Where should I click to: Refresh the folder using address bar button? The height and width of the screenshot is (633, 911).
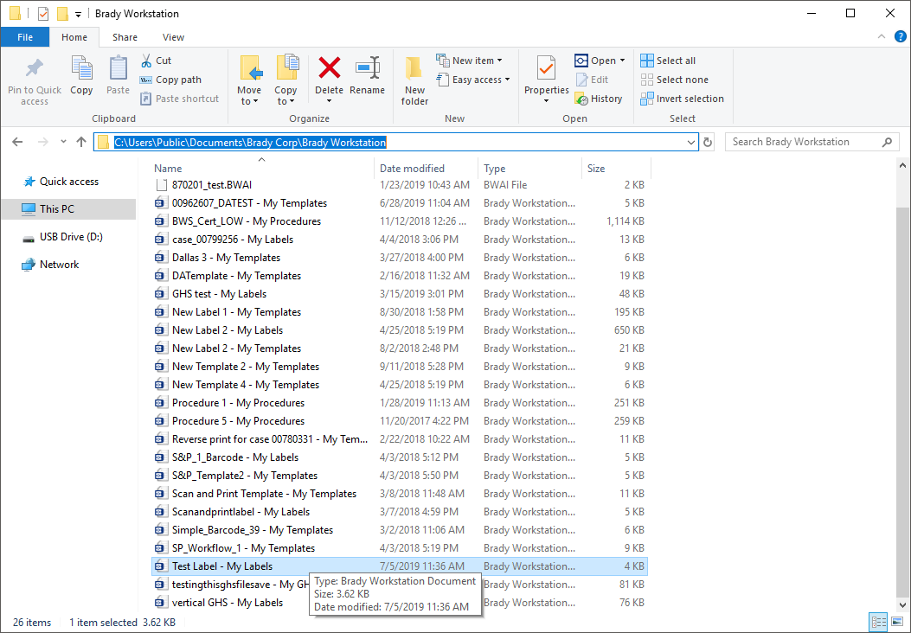[x=708, y=143]
